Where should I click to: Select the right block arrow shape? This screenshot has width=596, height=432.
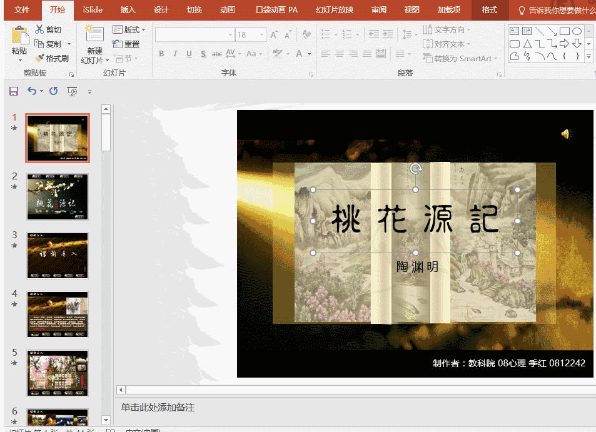click(565, 44)
